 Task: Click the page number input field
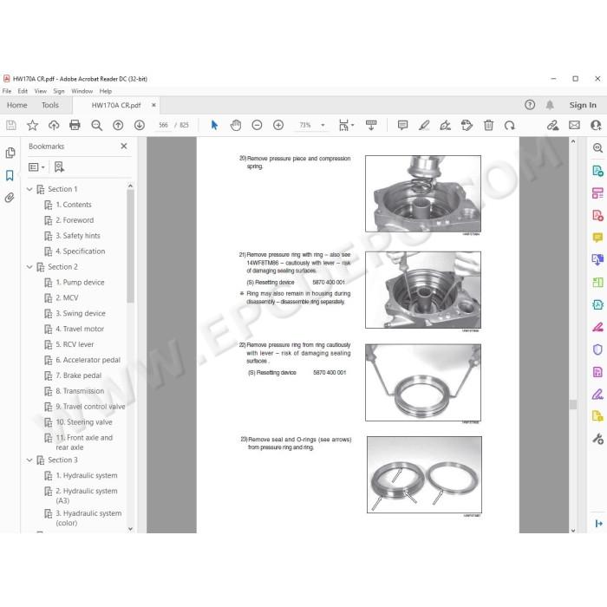[163, 125]
